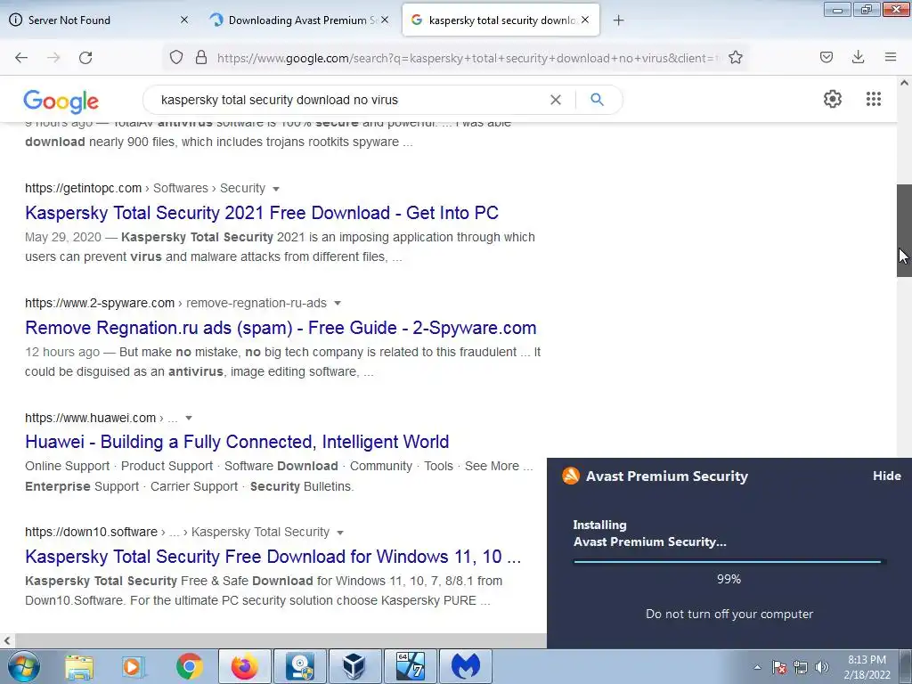Click the network tray icon
This screenshot has width=912, height=684.
pos(801,667)
